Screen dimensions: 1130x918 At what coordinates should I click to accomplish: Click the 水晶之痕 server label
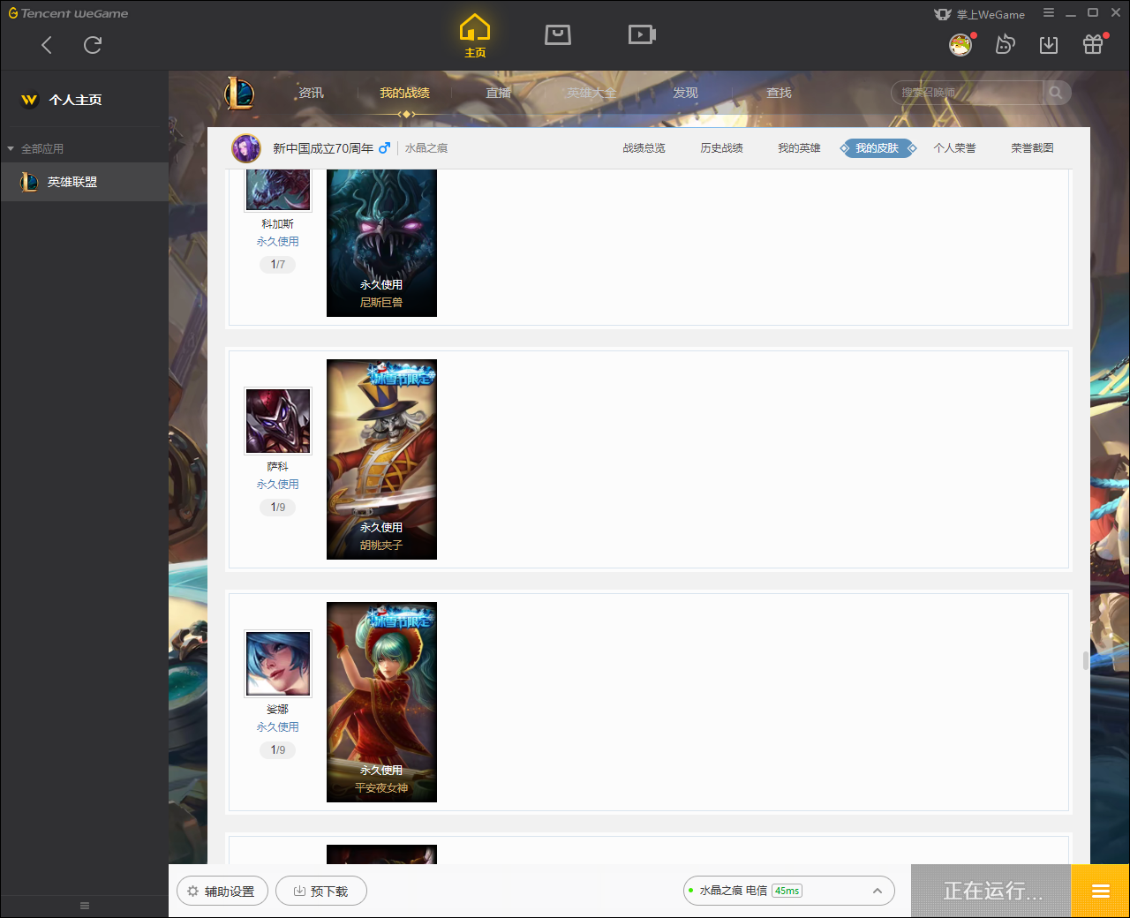[x=426, y=148]
